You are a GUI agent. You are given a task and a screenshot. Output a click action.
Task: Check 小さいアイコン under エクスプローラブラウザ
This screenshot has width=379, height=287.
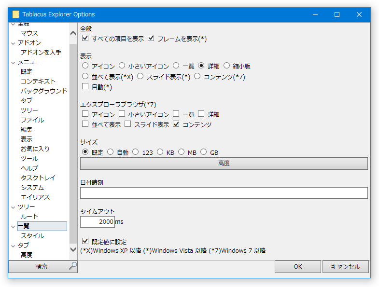pos(122,113)
